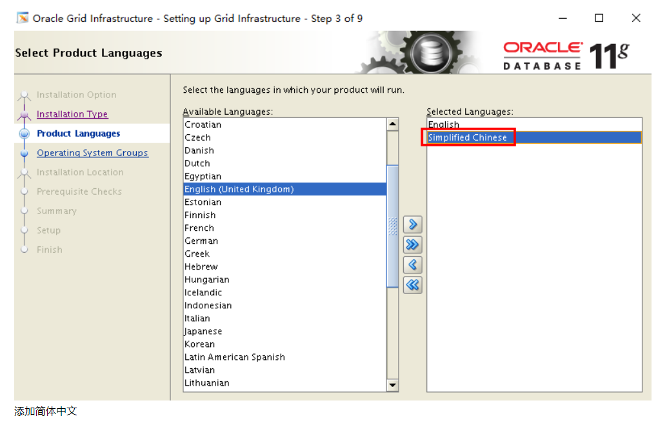Add selected language with single right arrow
The image size is (667, 425).
coord(413,224)
